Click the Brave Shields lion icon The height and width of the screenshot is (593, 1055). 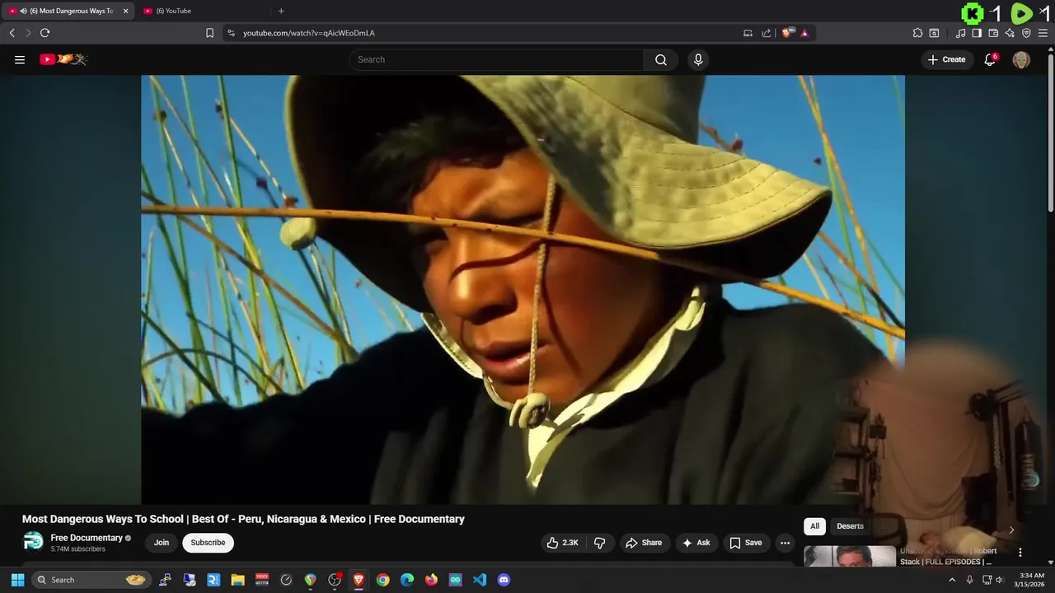[787, 33]
